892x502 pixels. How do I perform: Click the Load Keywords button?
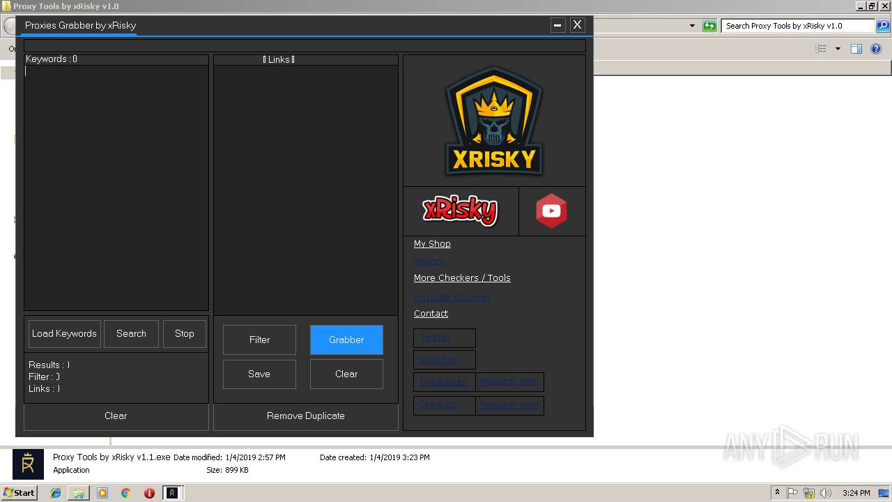pos(64,334)
